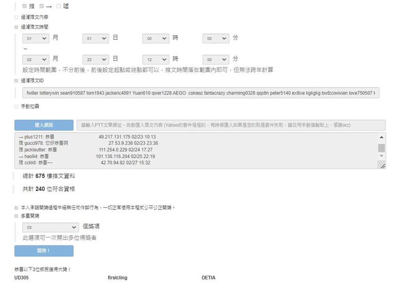
Task: Toggle the 多重開獎 checkbox
Action: [x=17, y=216]
